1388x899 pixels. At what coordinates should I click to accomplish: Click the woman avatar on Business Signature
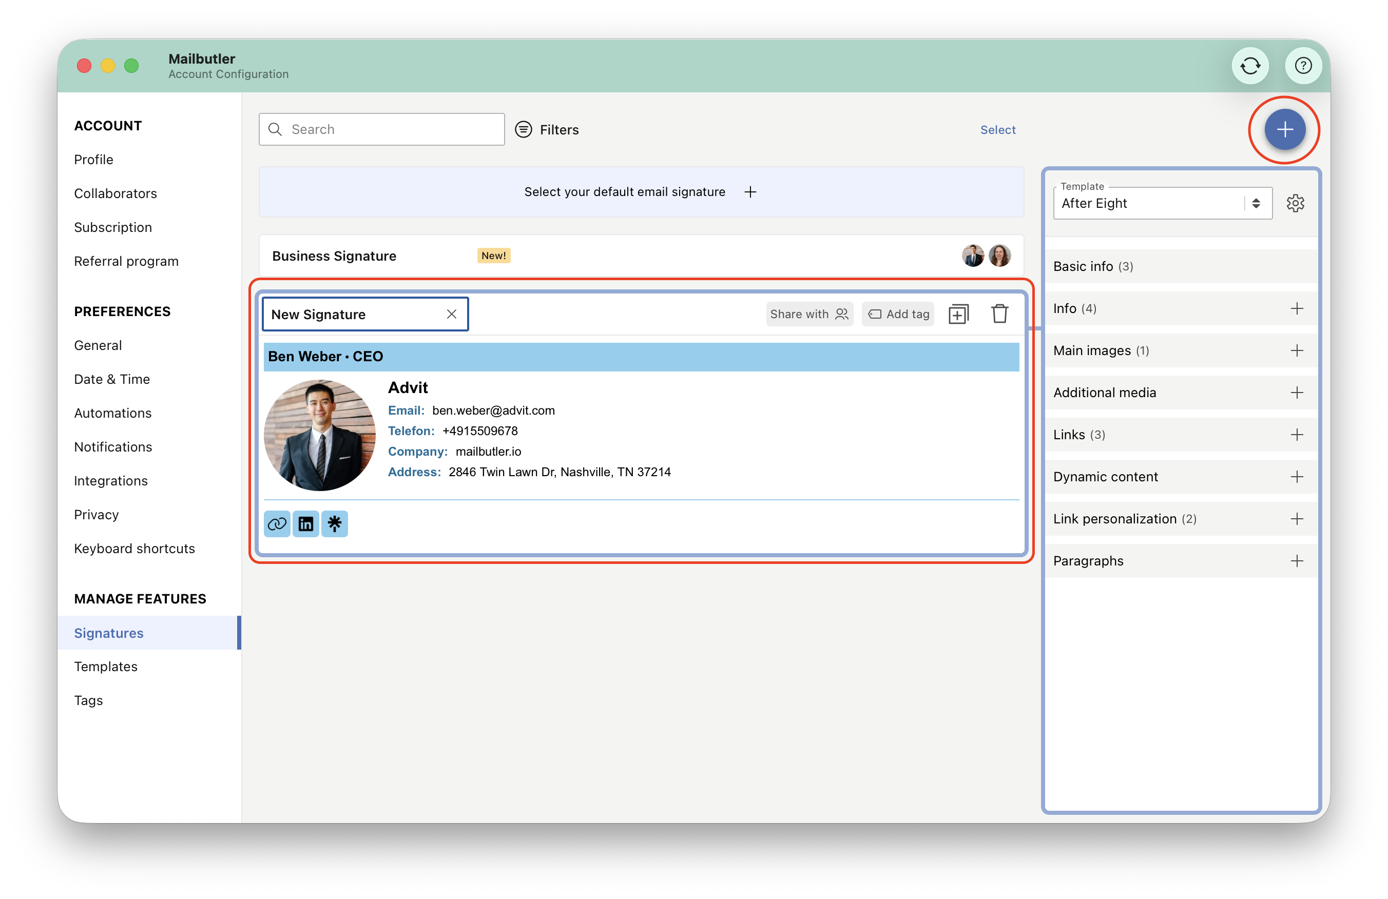(999, 256)
